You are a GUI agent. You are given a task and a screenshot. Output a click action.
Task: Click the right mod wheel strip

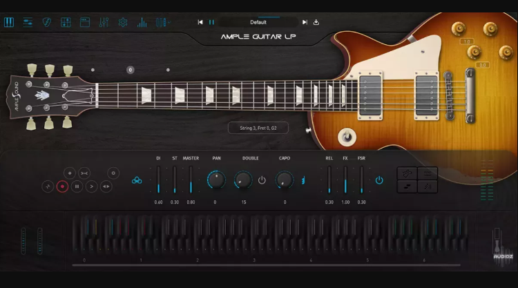pyautogui.click(x=39, y=241)
